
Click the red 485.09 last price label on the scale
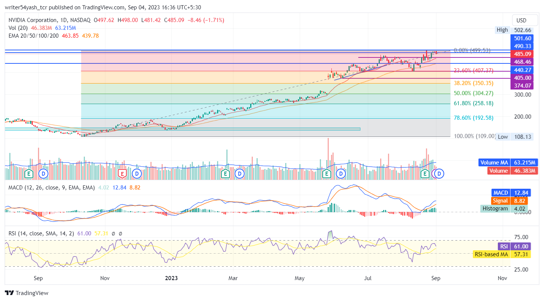tap(522, 54)
